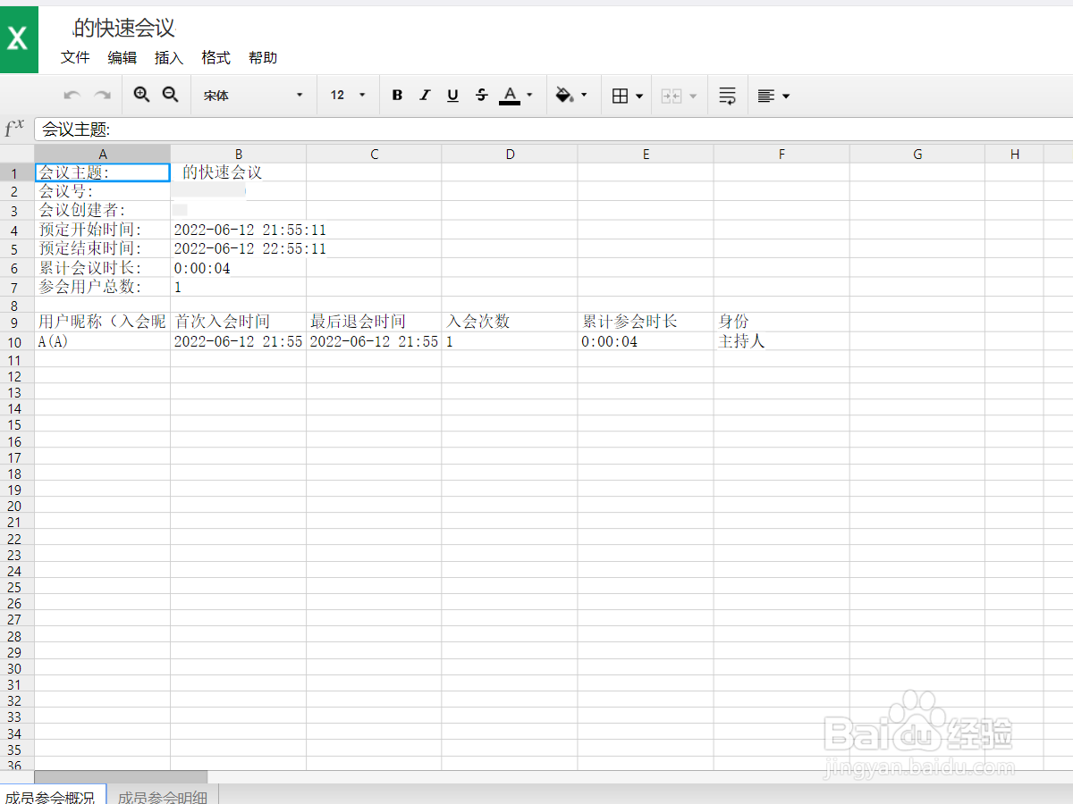
Task: Toggle strikethrough formatting
Action: coord(481,96)
